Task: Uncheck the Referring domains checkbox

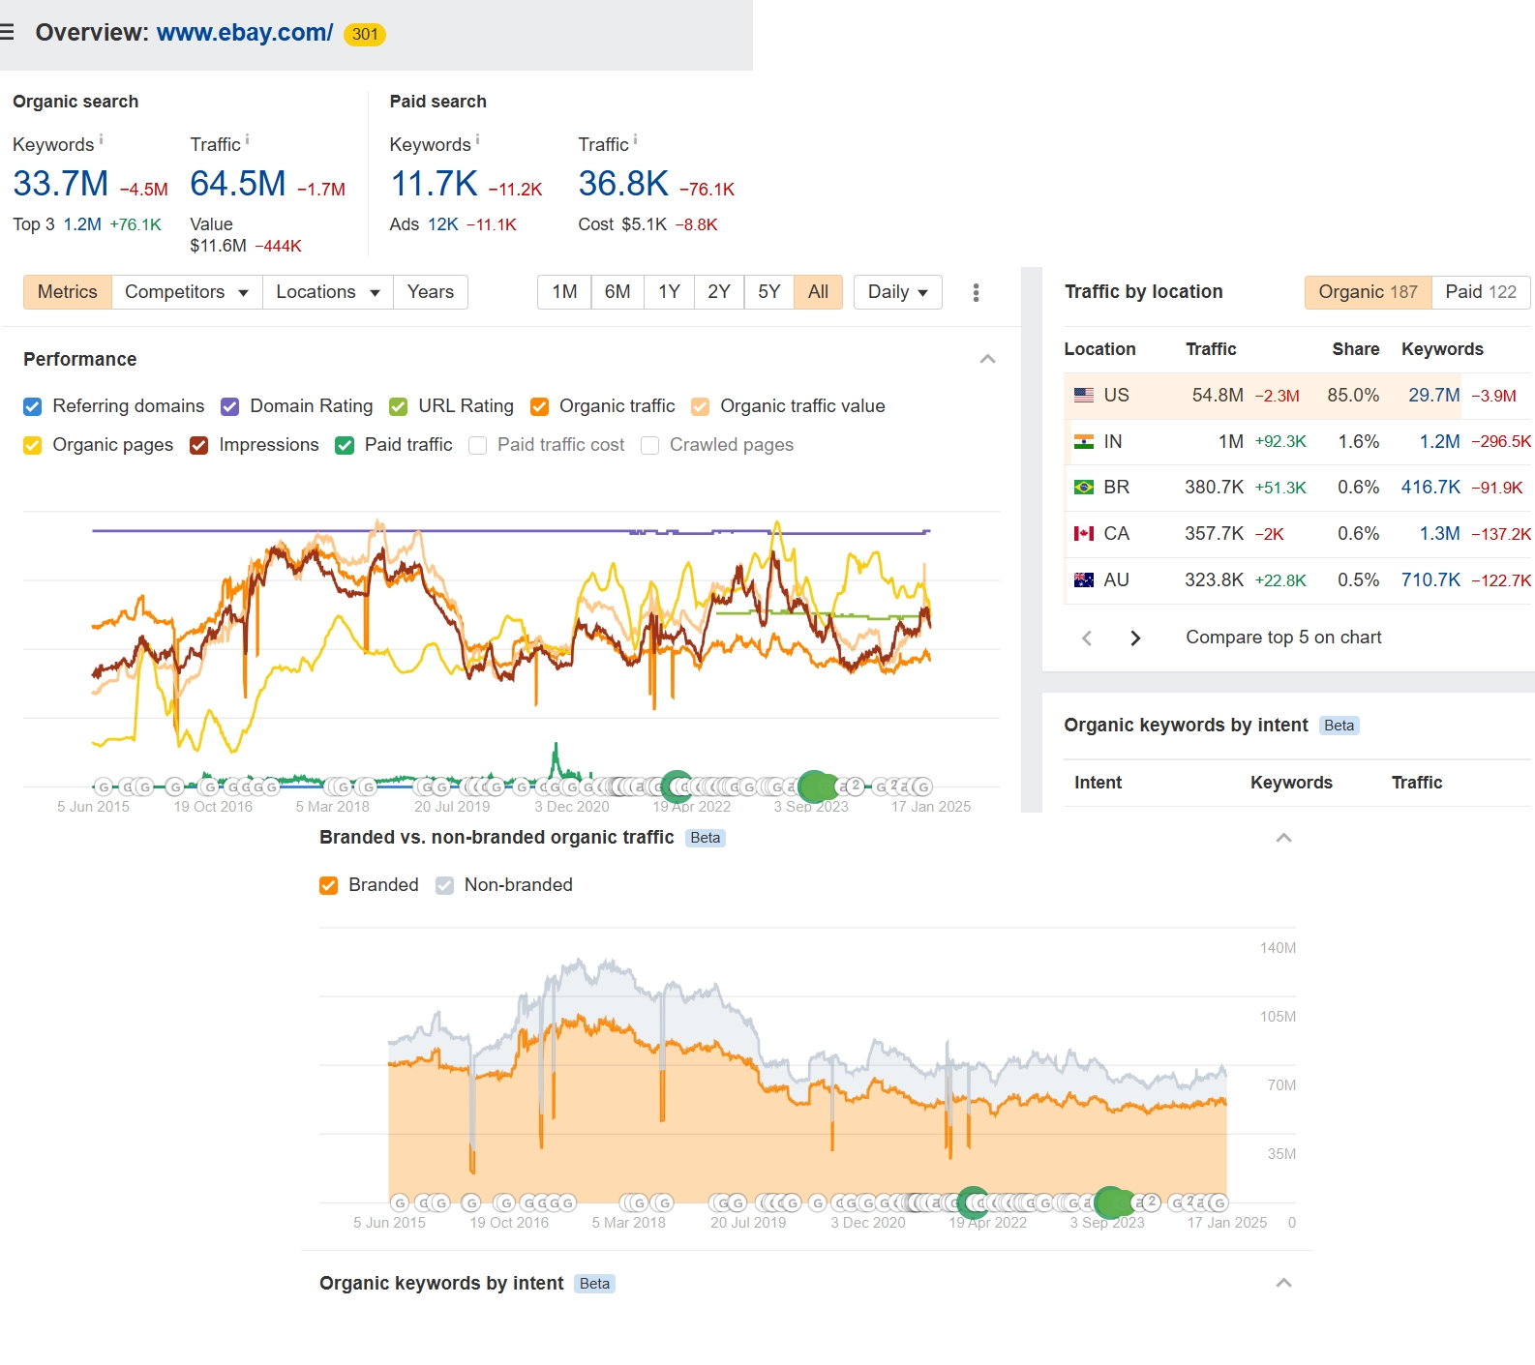Action: pyautogui.click(x=33, y=406)
